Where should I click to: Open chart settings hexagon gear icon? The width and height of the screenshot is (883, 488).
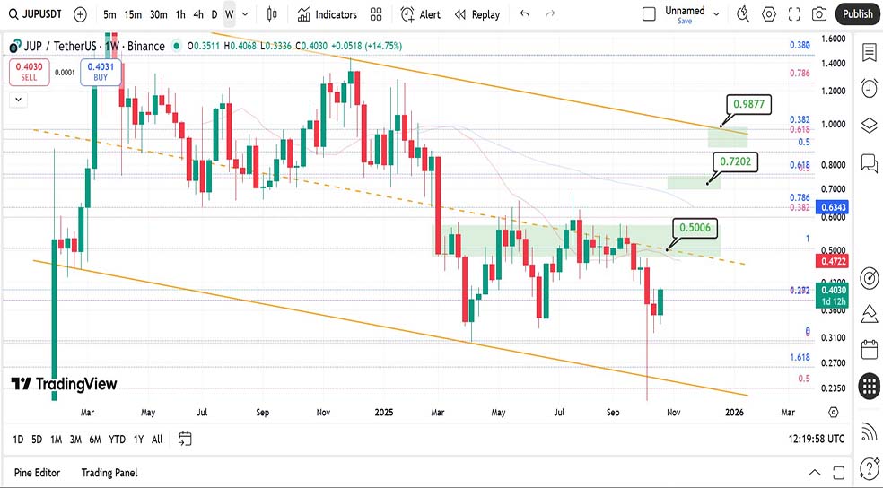tap(769, 14)
